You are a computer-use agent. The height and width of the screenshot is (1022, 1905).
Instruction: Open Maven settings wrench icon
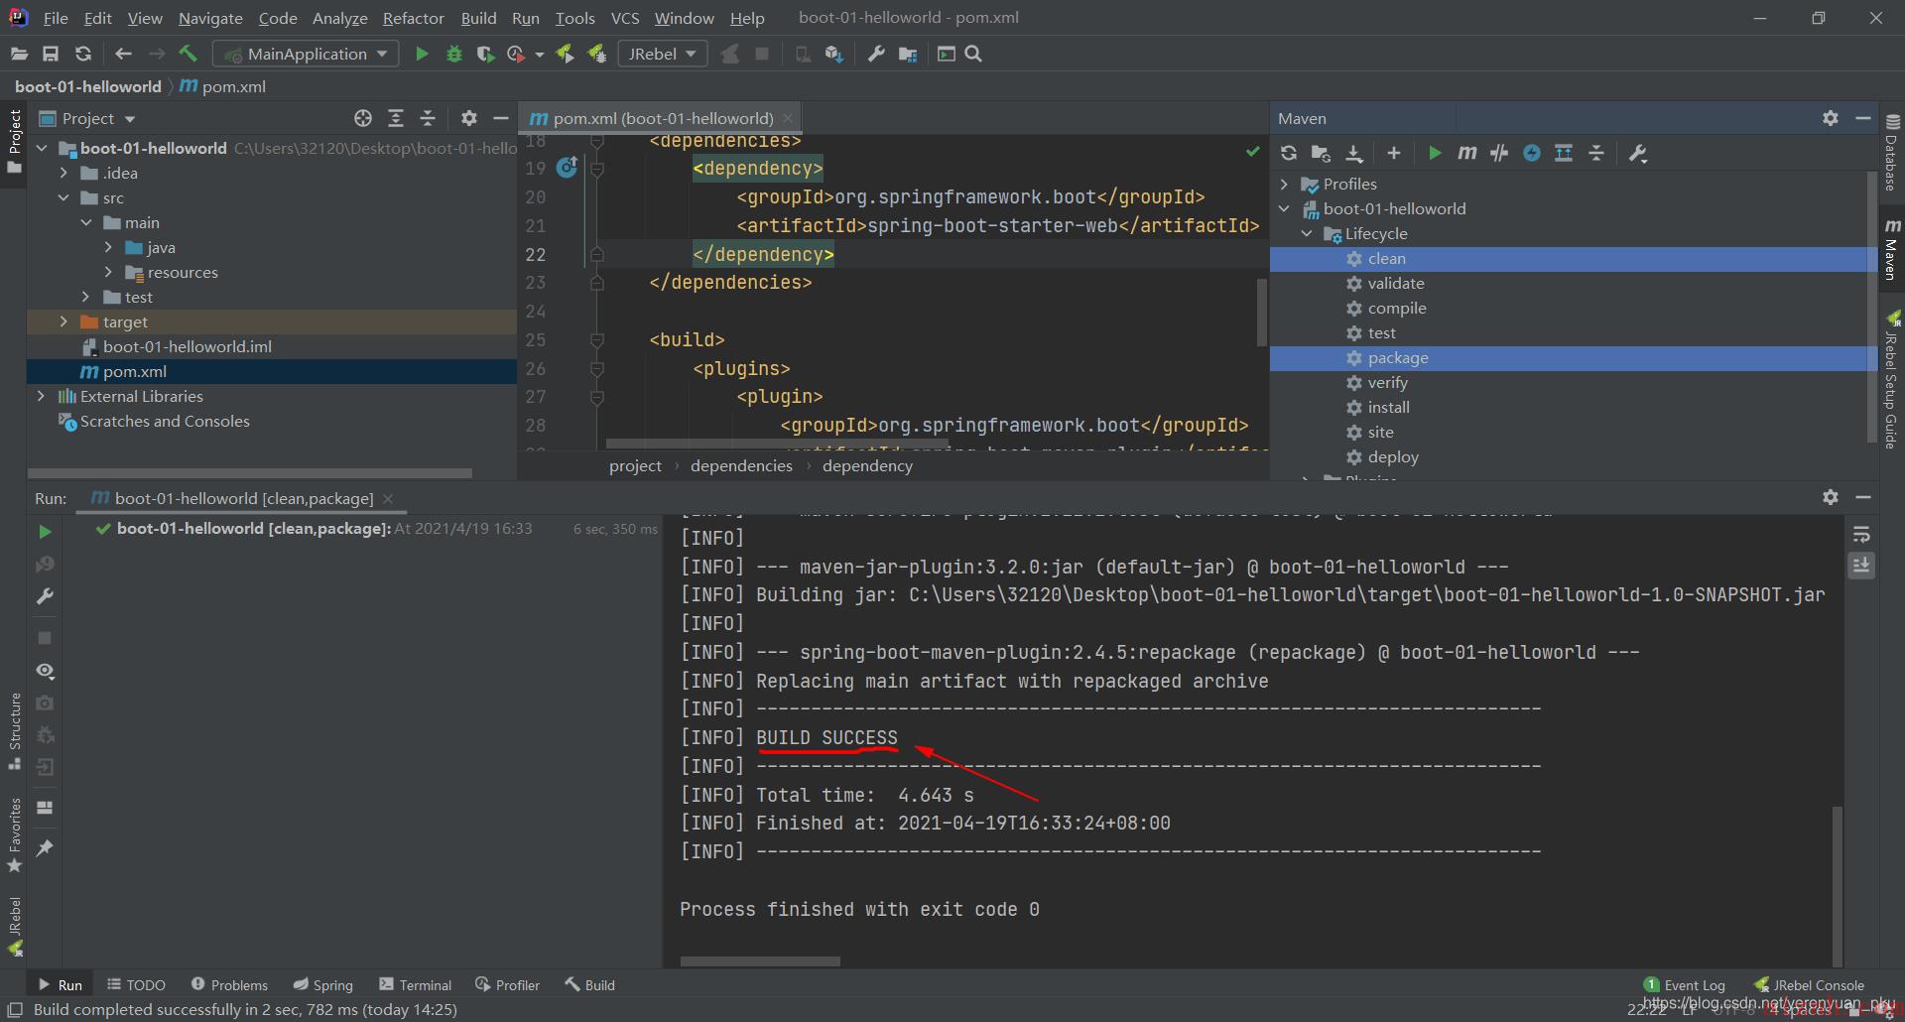(x=1638, y=153)
